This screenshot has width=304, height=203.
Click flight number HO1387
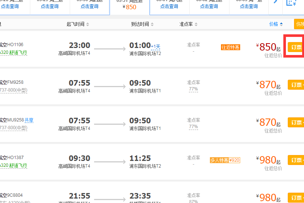click(x=15, y=158)
